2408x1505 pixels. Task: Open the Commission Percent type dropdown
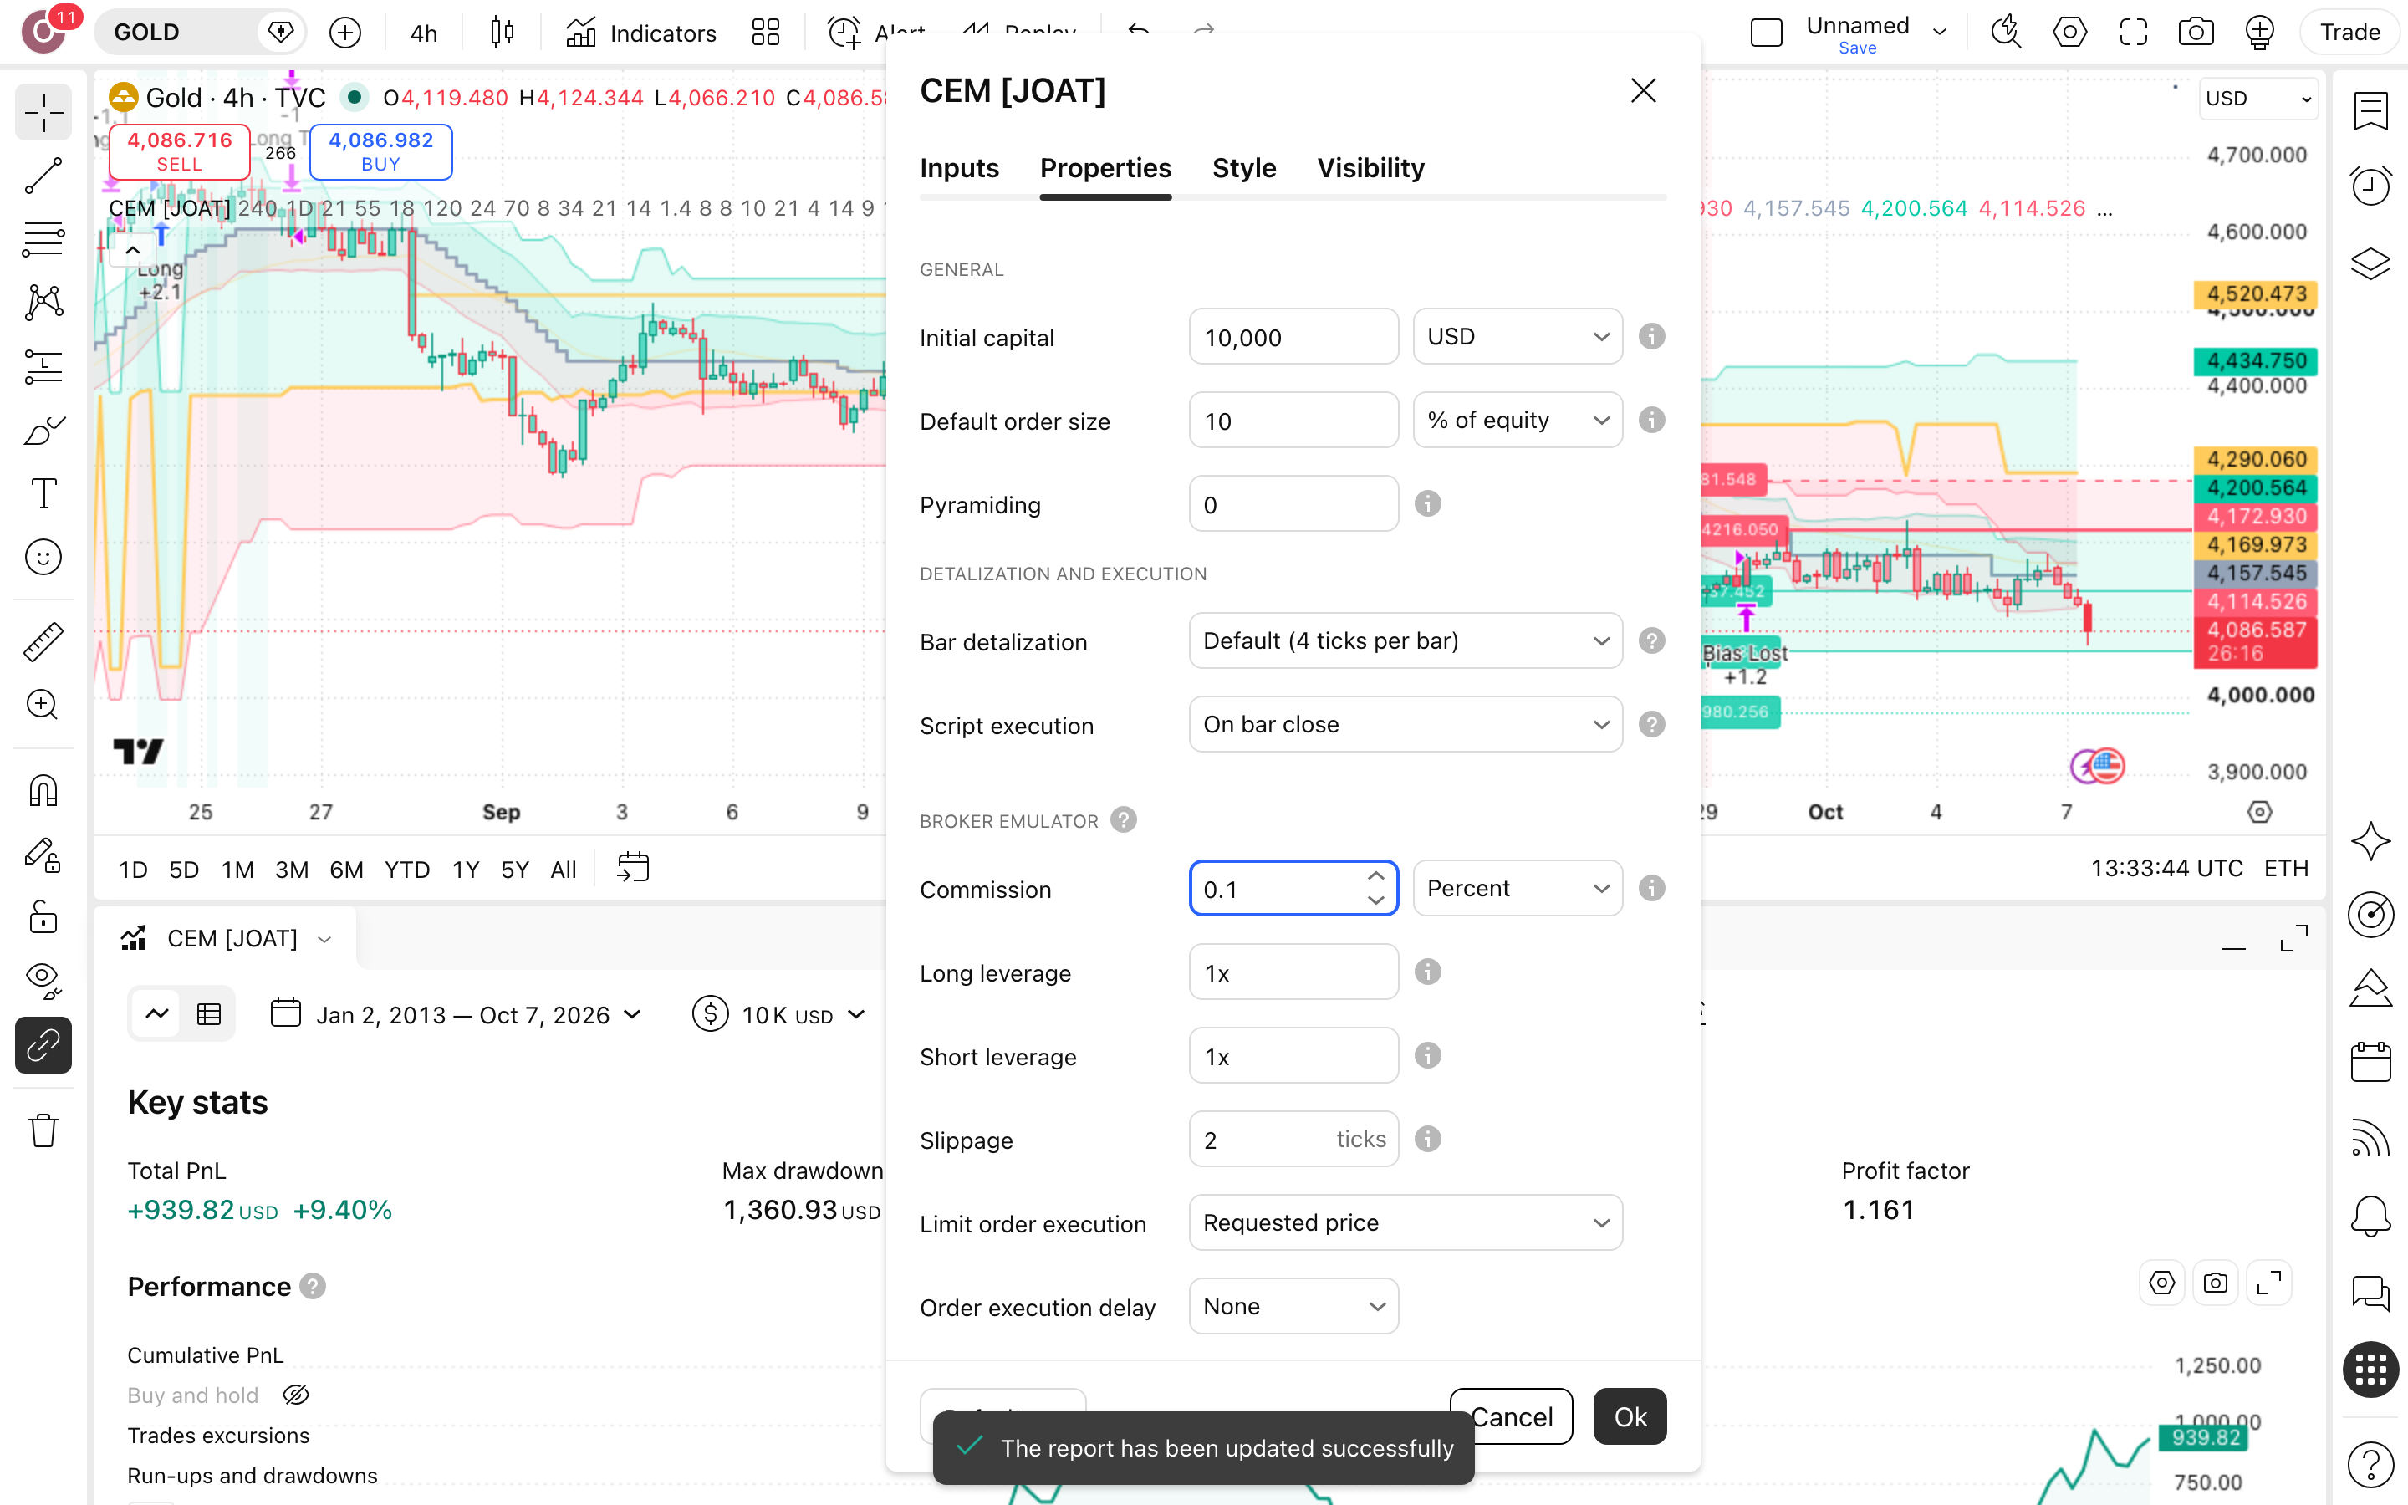1518,888
